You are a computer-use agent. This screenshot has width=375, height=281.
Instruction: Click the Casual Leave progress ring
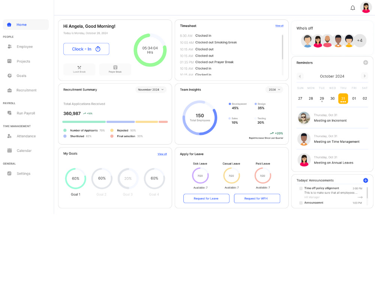coord(231,176)
